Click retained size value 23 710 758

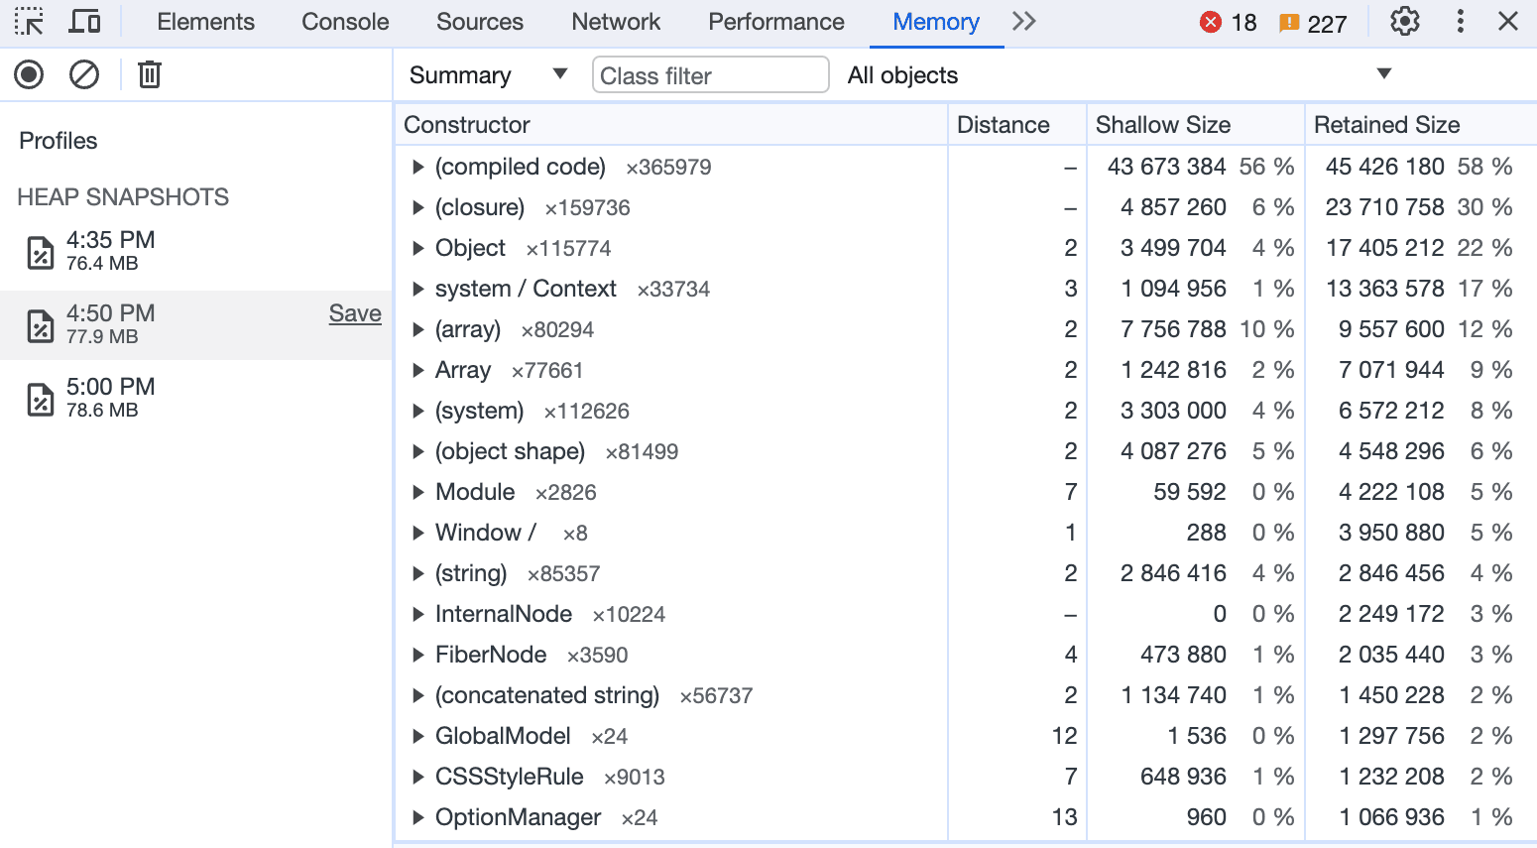pos(1384,207)
